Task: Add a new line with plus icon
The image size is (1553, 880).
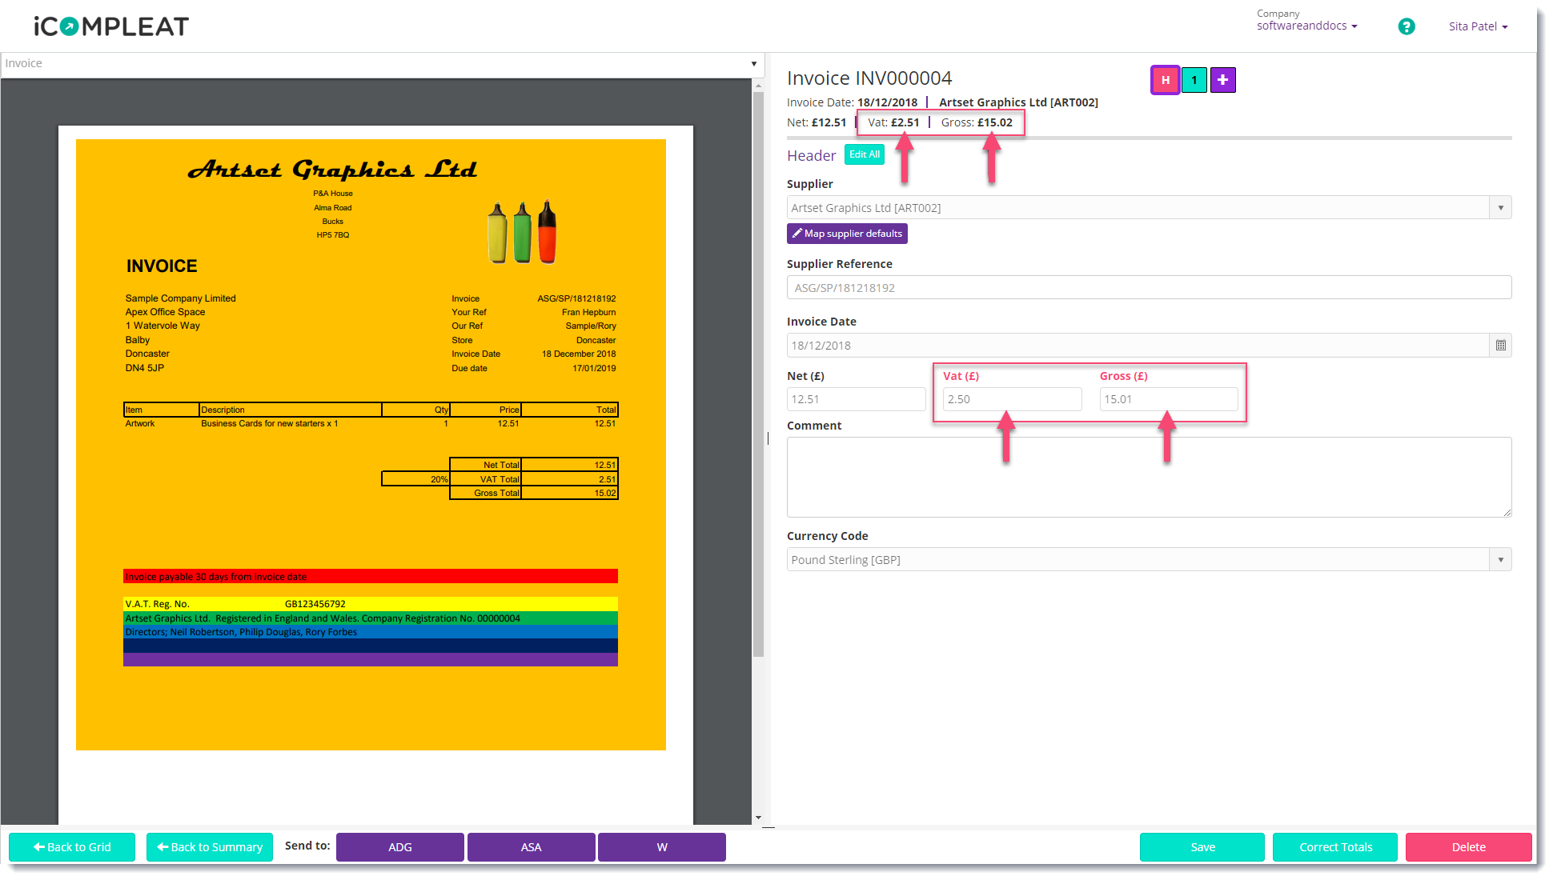Action: pos(1222,80)
